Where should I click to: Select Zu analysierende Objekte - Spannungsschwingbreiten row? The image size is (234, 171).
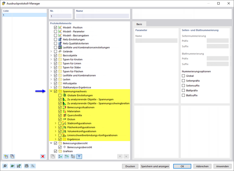pyautogui.click(x=90, y=103)
